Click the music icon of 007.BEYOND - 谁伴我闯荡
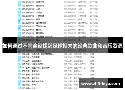Image resolution: width=125 pixels, height=90 pixels. click(19, 23)
